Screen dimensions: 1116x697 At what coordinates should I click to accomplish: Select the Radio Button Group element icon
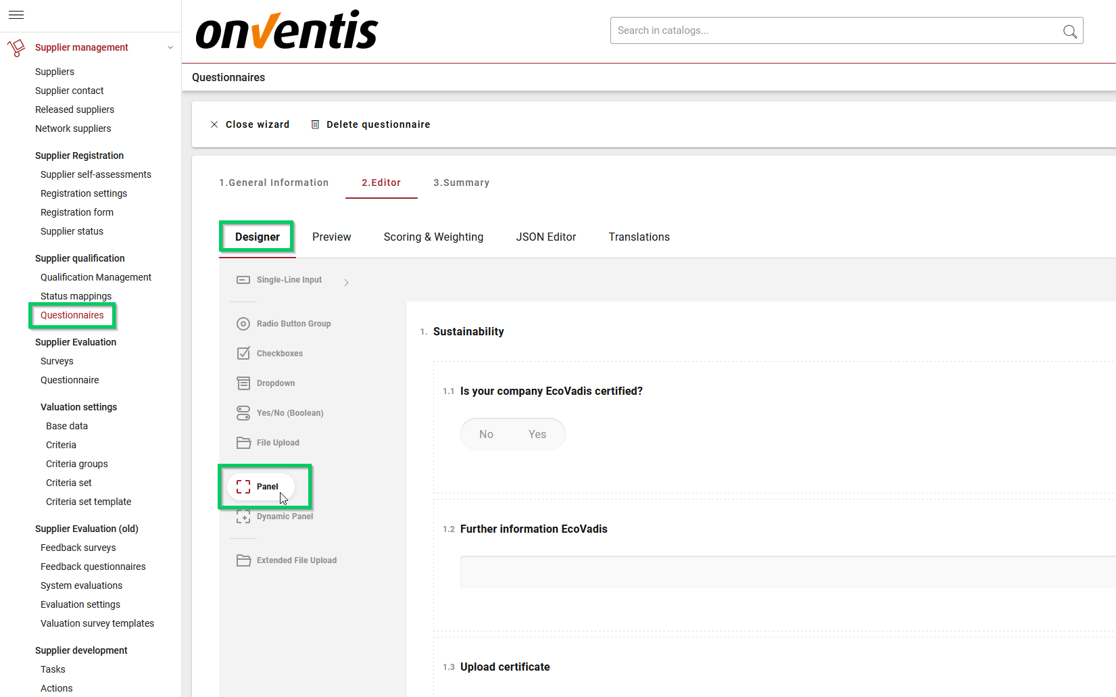click(x=243, y=324)
